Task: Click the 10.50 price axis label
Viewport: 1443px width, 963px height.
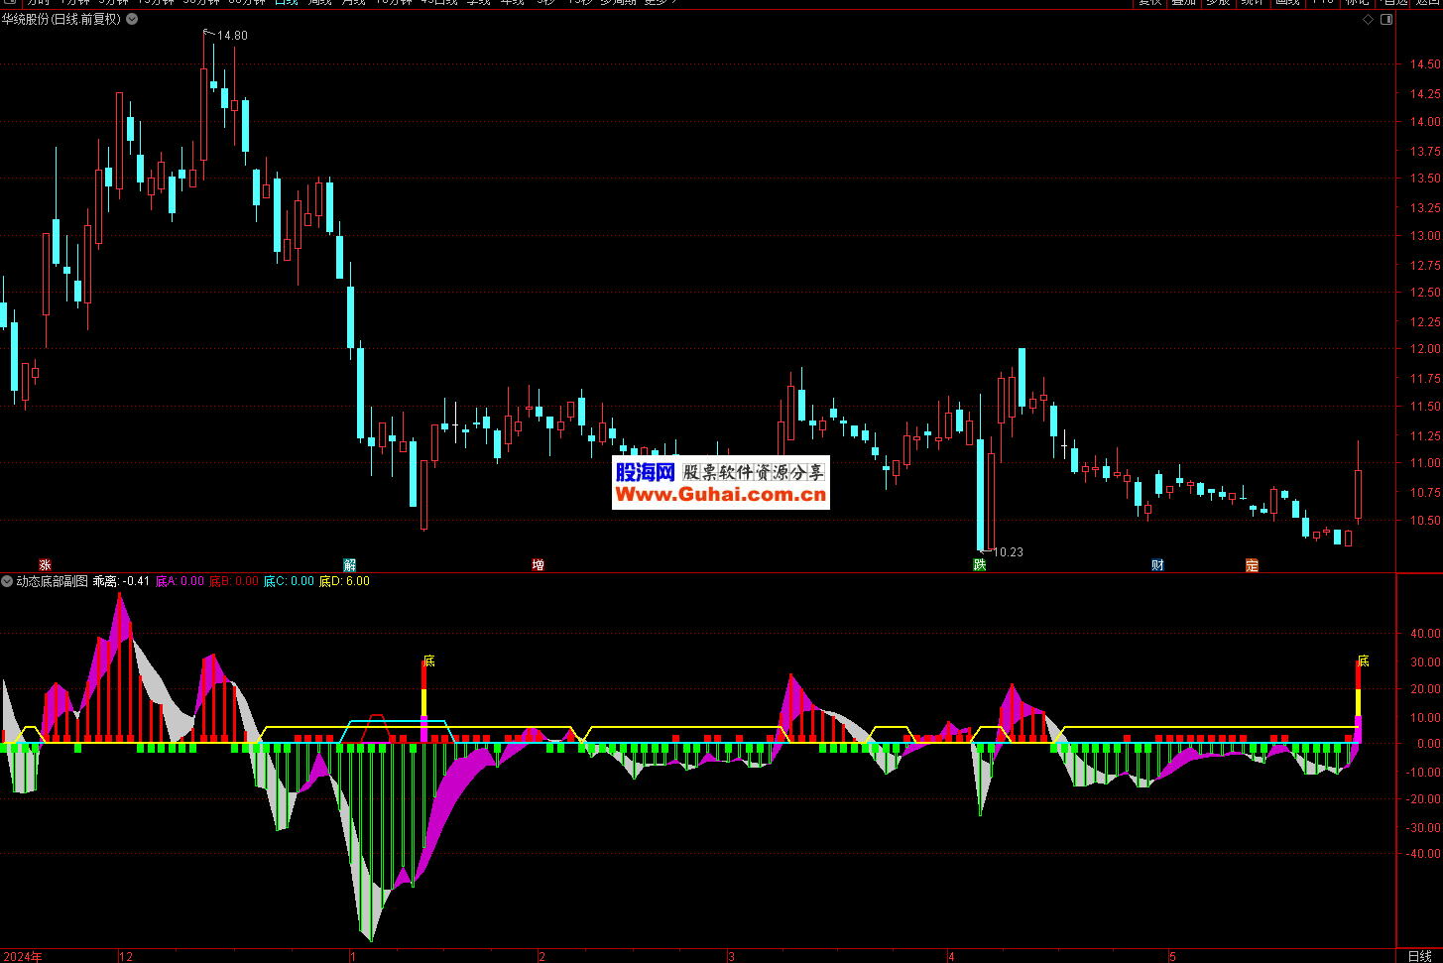Action: 1426,521
